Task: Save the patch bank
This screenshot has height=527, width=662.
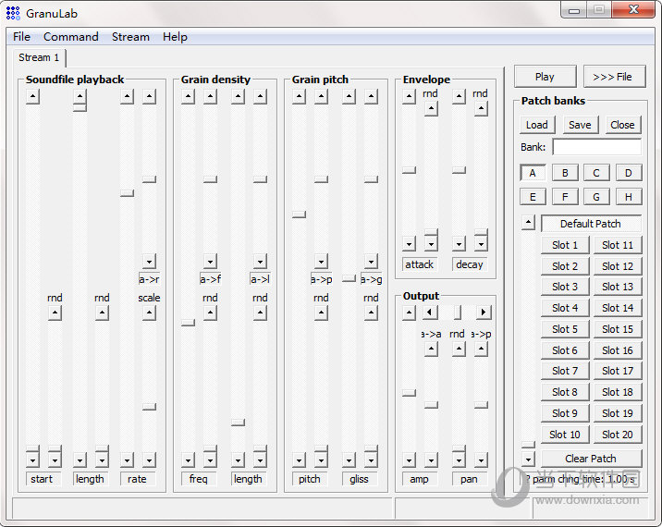Action: pos(580,125)
